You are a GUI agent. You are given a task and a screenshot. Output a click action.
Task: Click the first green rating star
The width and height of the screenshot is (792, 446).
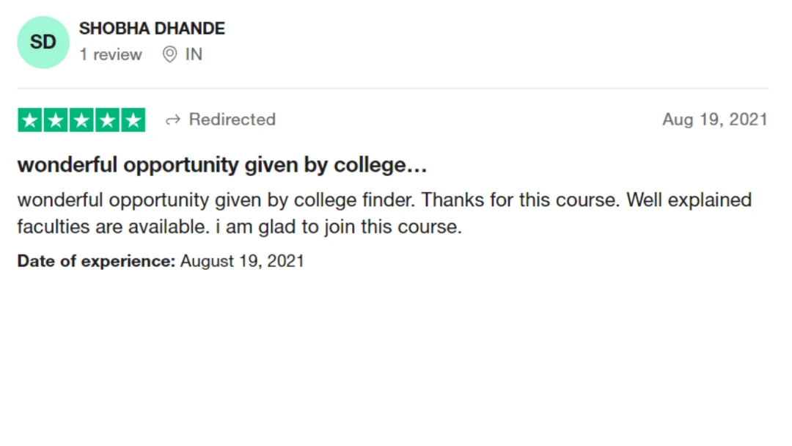tap(30, 120)
